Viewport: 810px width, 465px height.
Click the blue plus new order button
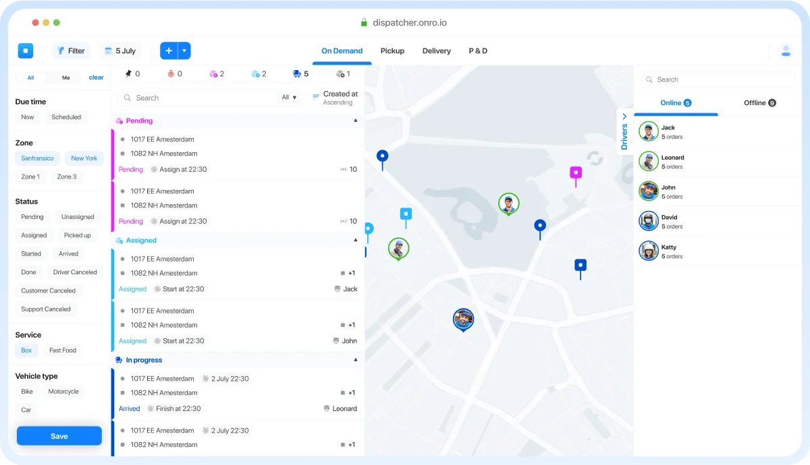point(169,51)
